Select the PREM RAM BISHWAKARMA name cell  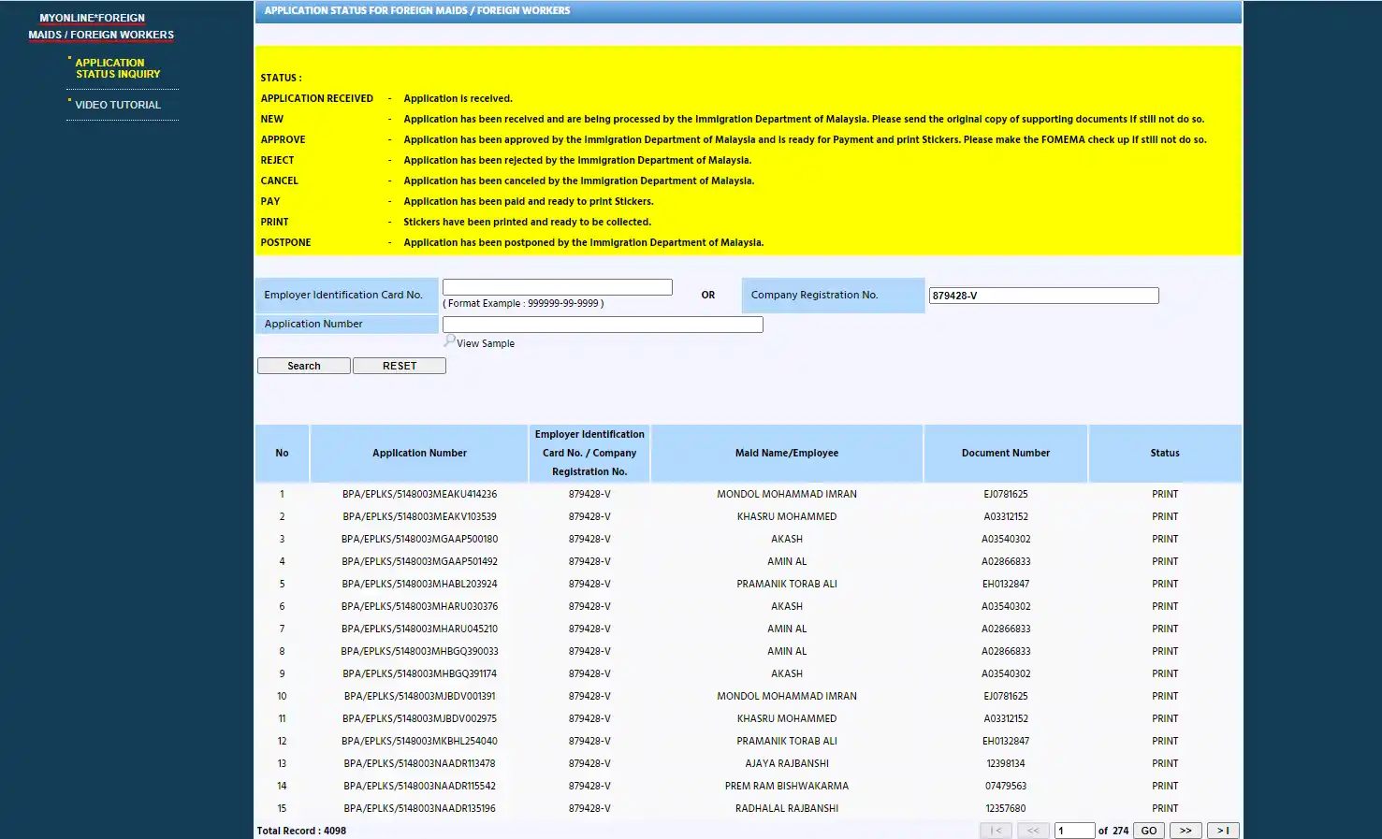click(786, 786)
